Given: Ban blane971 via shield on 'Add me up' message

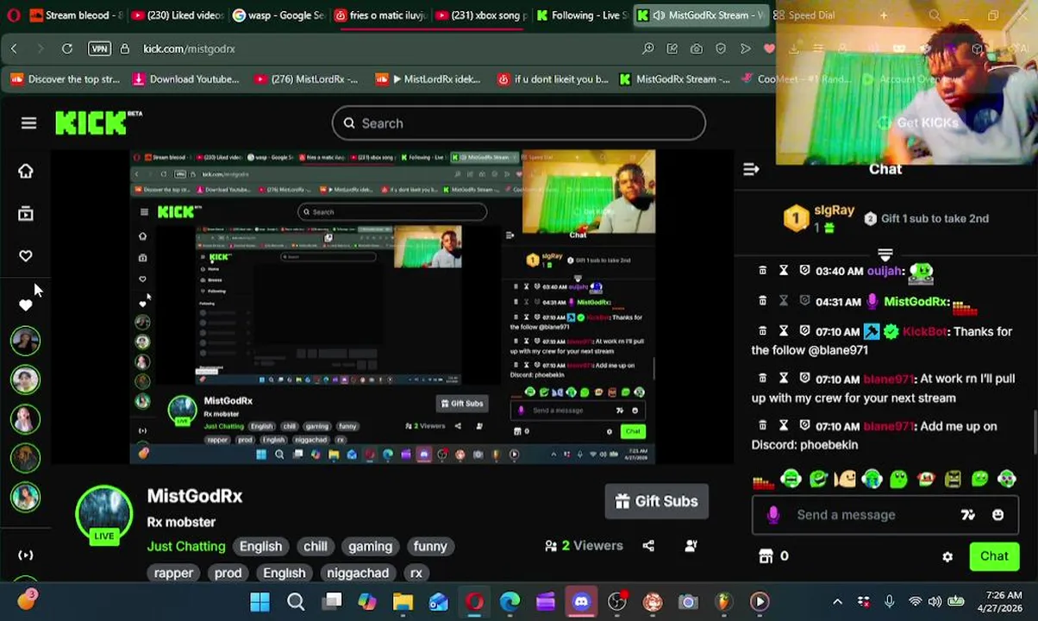Looking at the screenshot, I should [804, 426].
